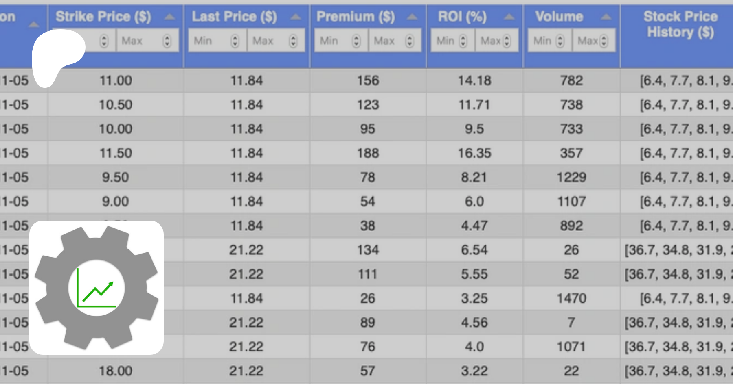Select the row with premium 156
This screenshot has width=733, height=384.
pyautogui.click(x=368, y=80)
